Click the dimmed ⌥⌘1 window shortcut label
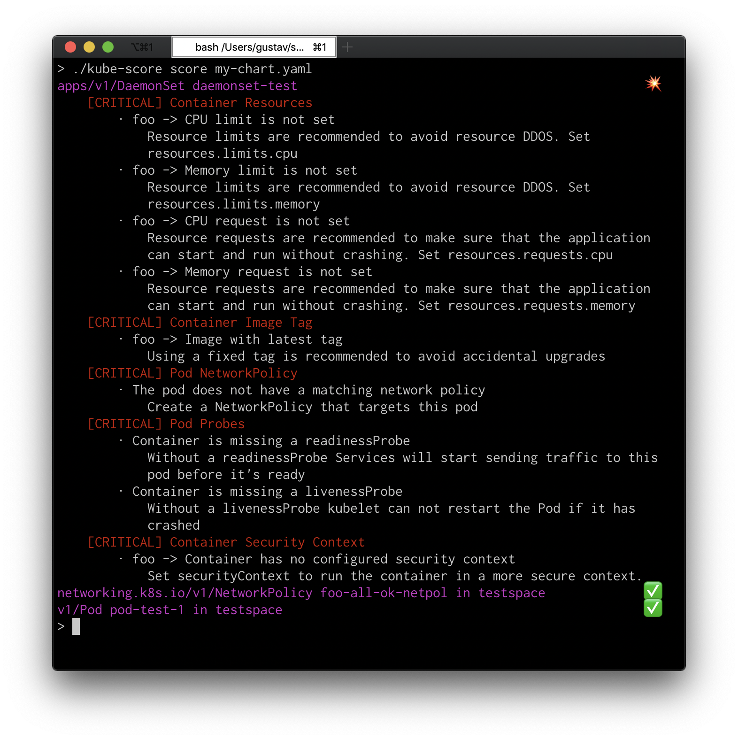The image size is (738, 740). click(x=142, y=47)
